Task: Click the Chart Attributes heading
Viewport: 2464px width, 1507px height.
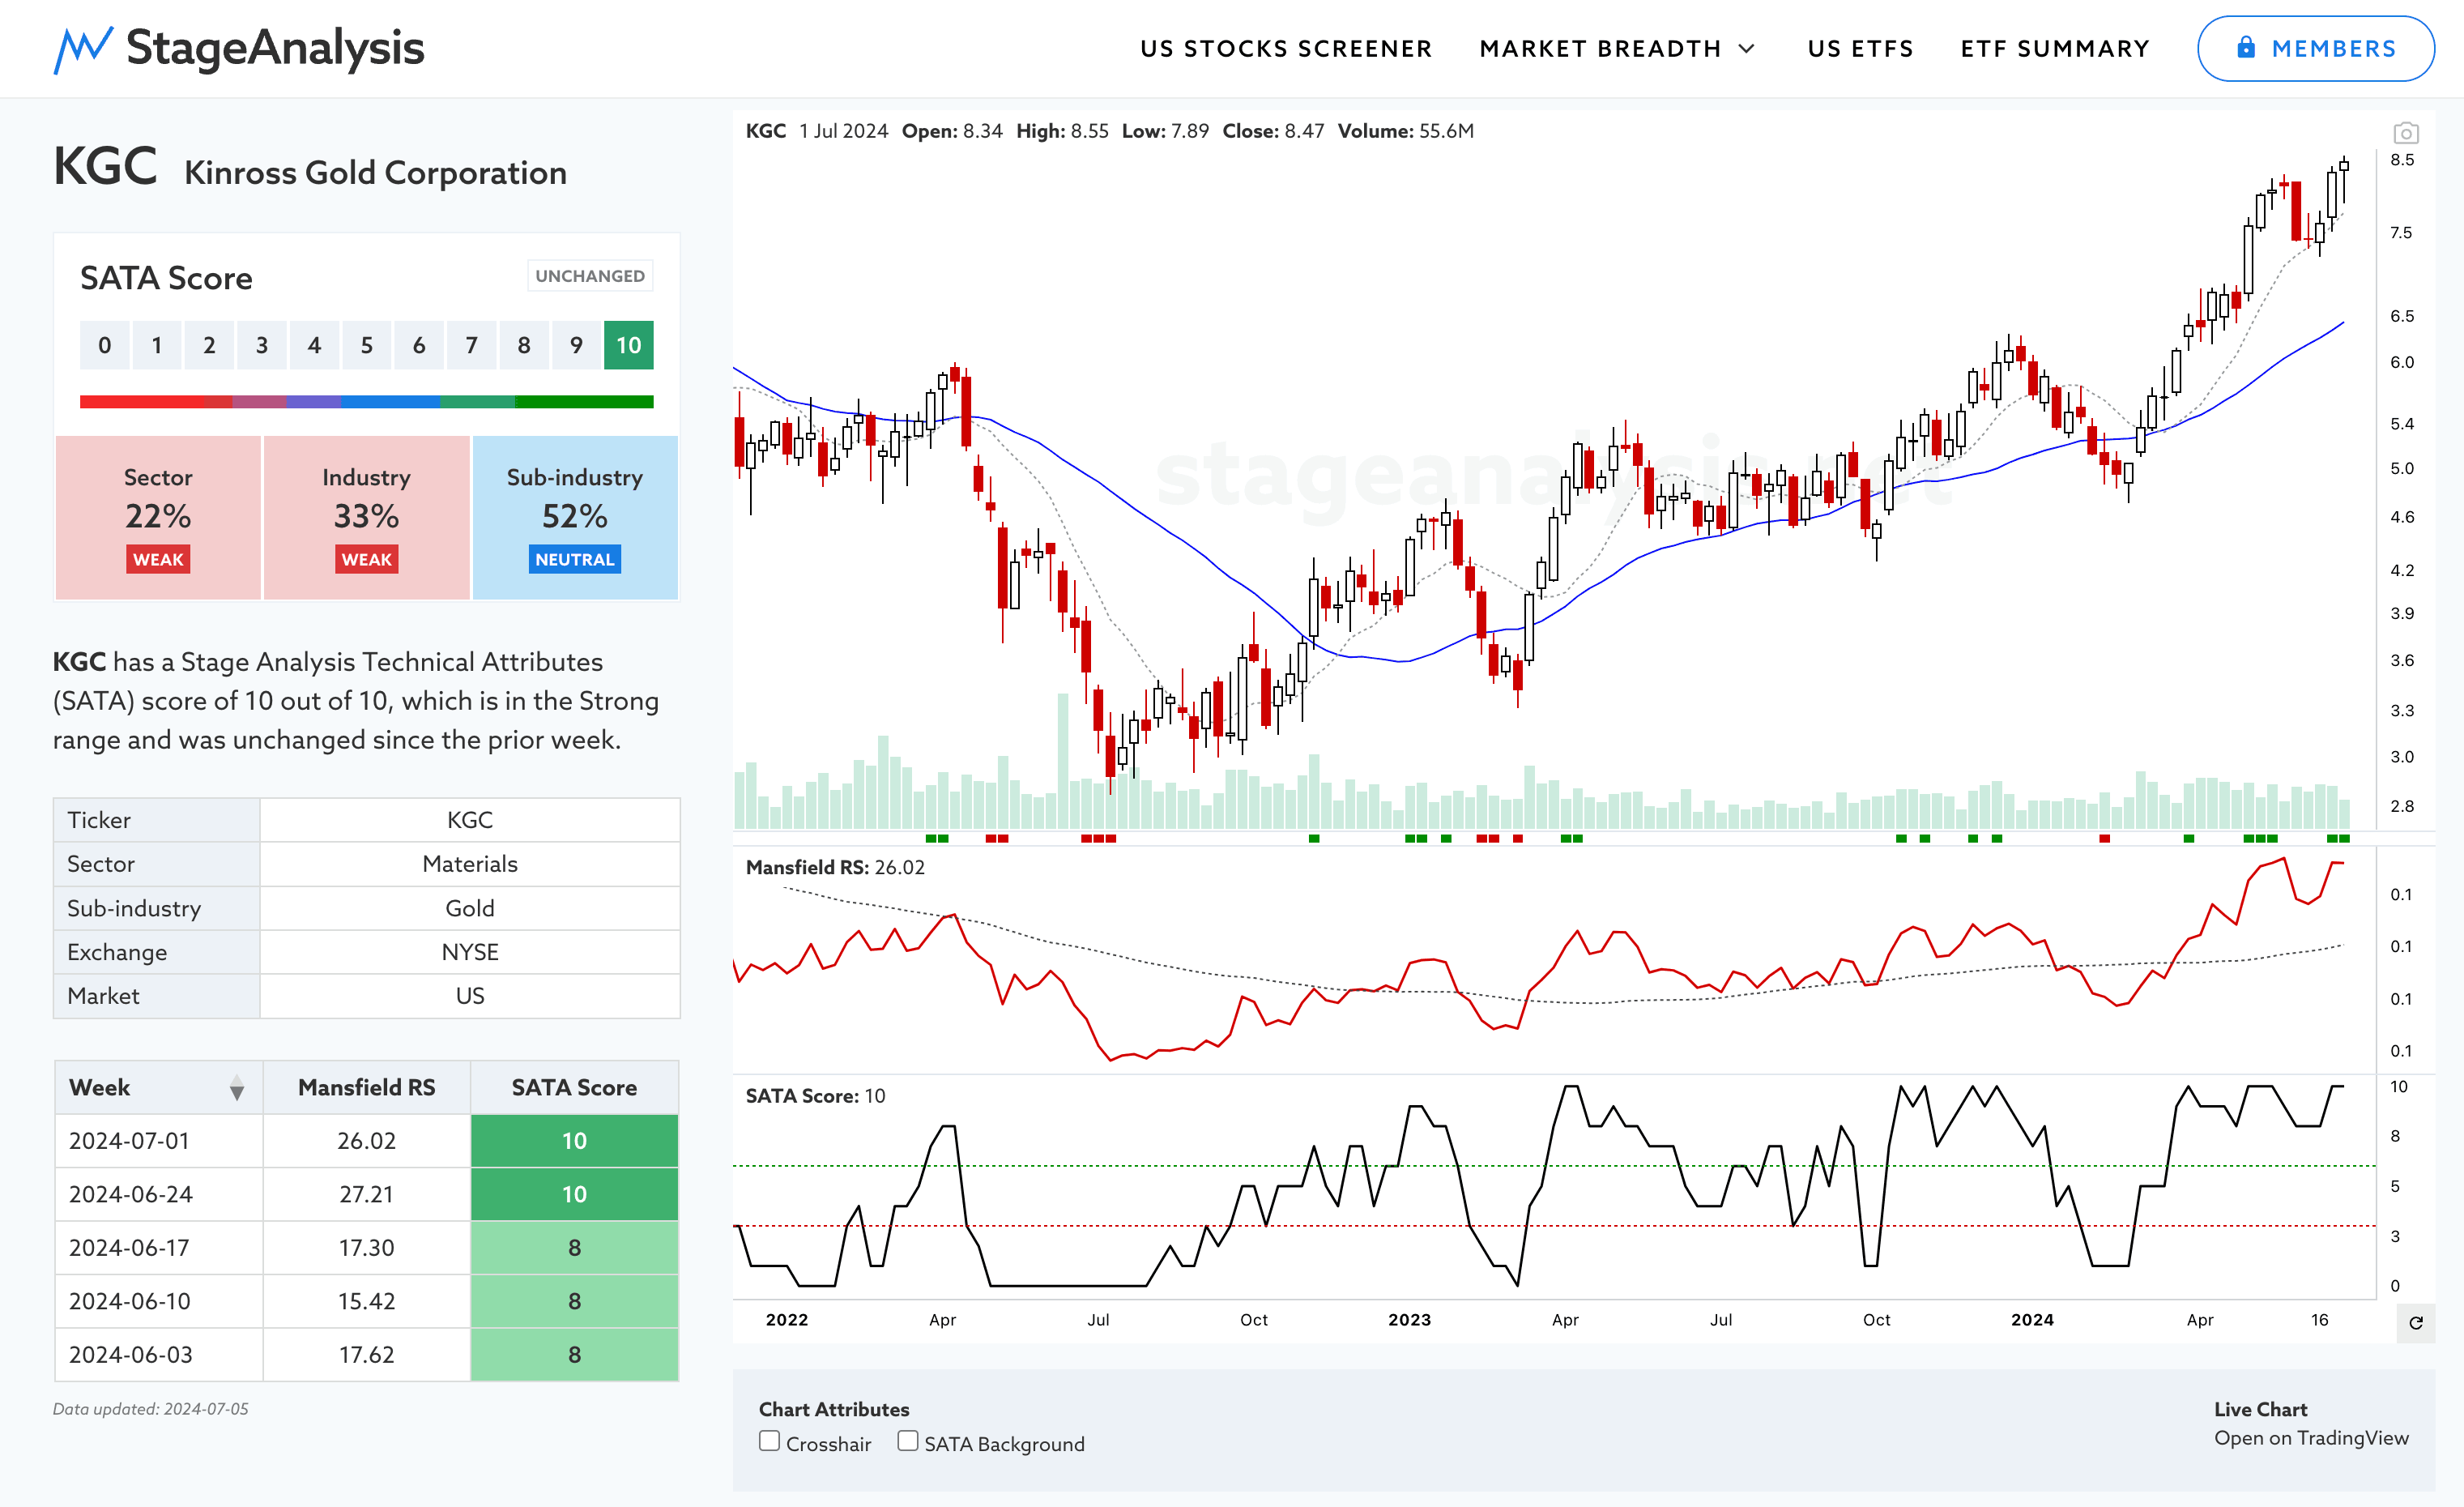Action: tap(834, 1409)
